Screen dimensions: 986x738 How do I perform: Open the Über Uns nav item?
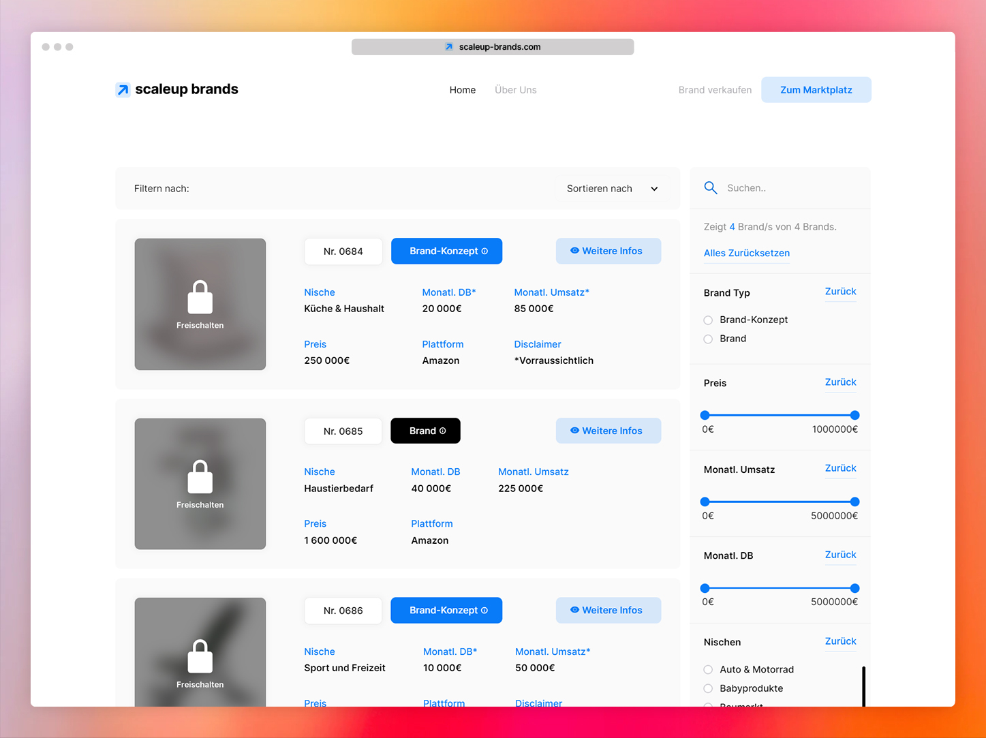[516, 90]
